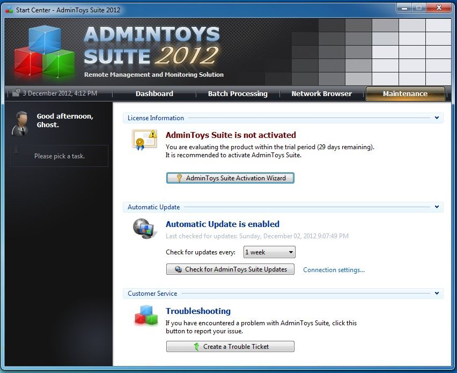Switch to the Batch Processing tab

pos(238,93)
